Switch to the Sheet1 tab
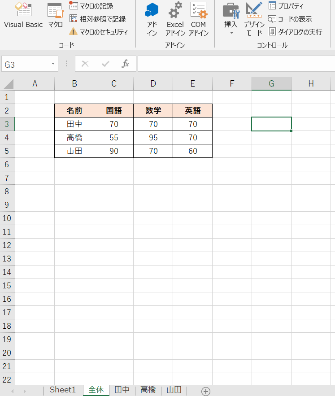The width and height of the screenshot is (335, 396). click(63, 390)
